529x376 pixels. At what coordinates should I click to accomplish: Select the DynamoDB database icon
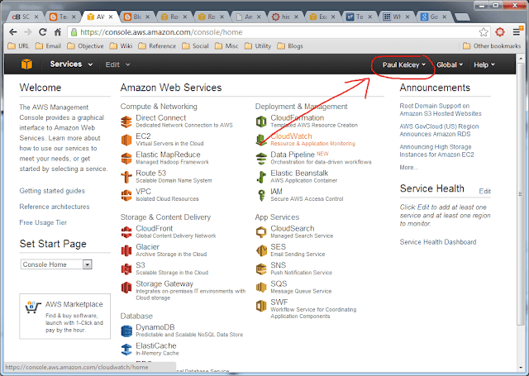[x=126, y=331]
